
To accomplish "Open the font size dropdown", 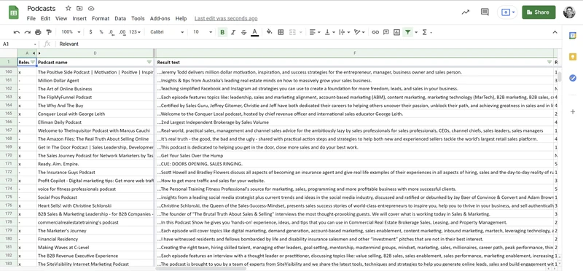I will [203, 32].
